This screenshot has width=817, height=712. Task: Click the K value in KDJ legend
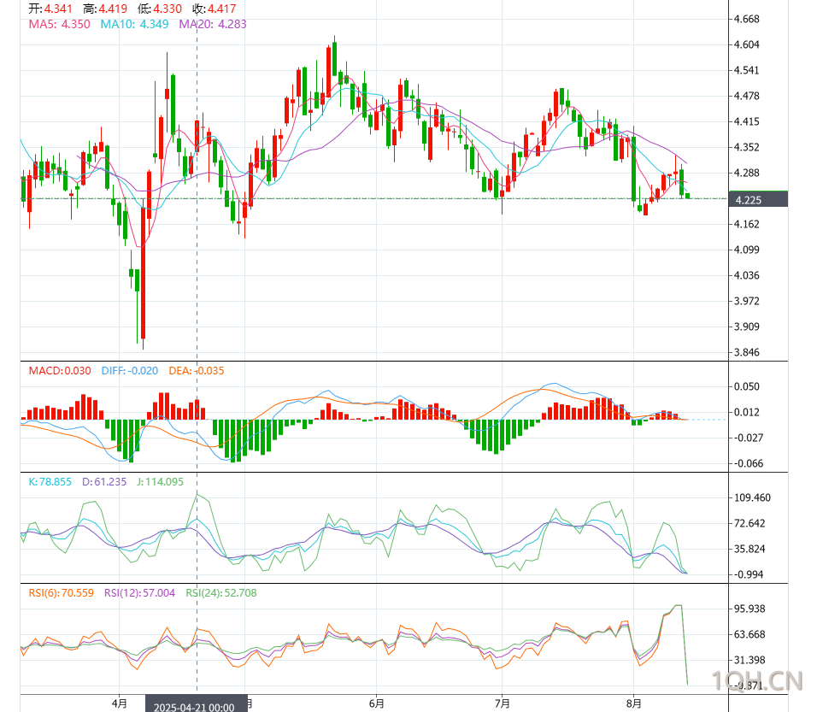click(50, 482)
